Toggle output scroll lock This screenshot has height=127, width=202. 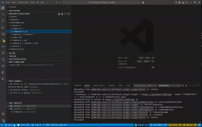point(186,86)
